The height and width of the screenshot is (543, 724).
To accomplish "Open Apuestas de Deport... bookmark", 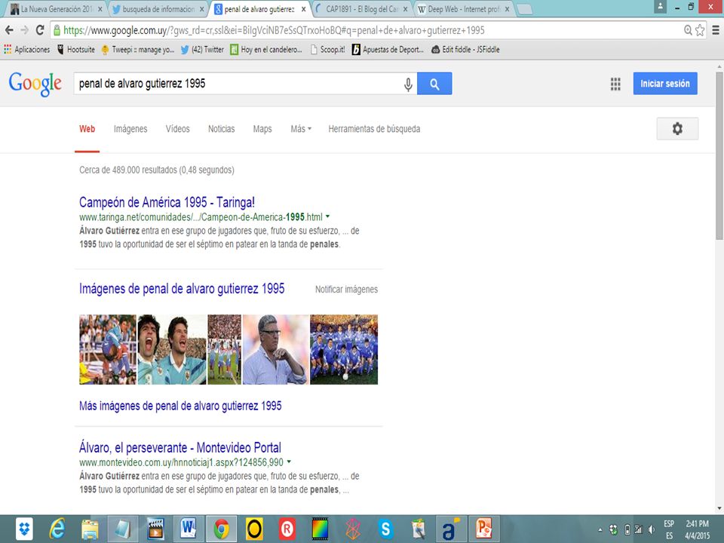I will pos(388,50).
